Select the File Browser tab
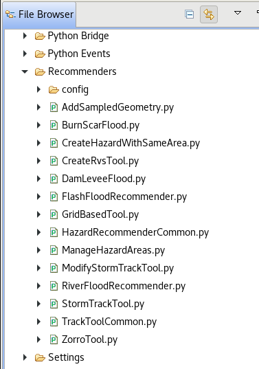This screenshot has height=369, width=259. tap(39, 14)
